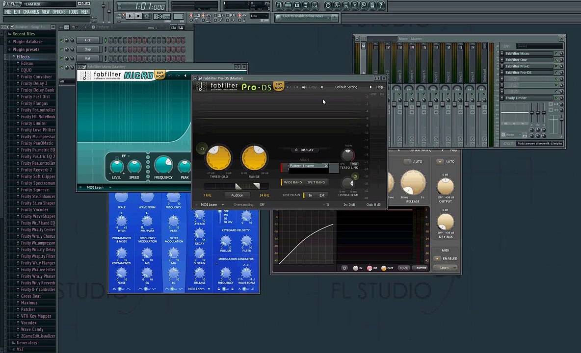Screen dimensions: 581x353
Task: Select SPLIT BAND mode in Pro-DS
Action: tap(316, 182)
